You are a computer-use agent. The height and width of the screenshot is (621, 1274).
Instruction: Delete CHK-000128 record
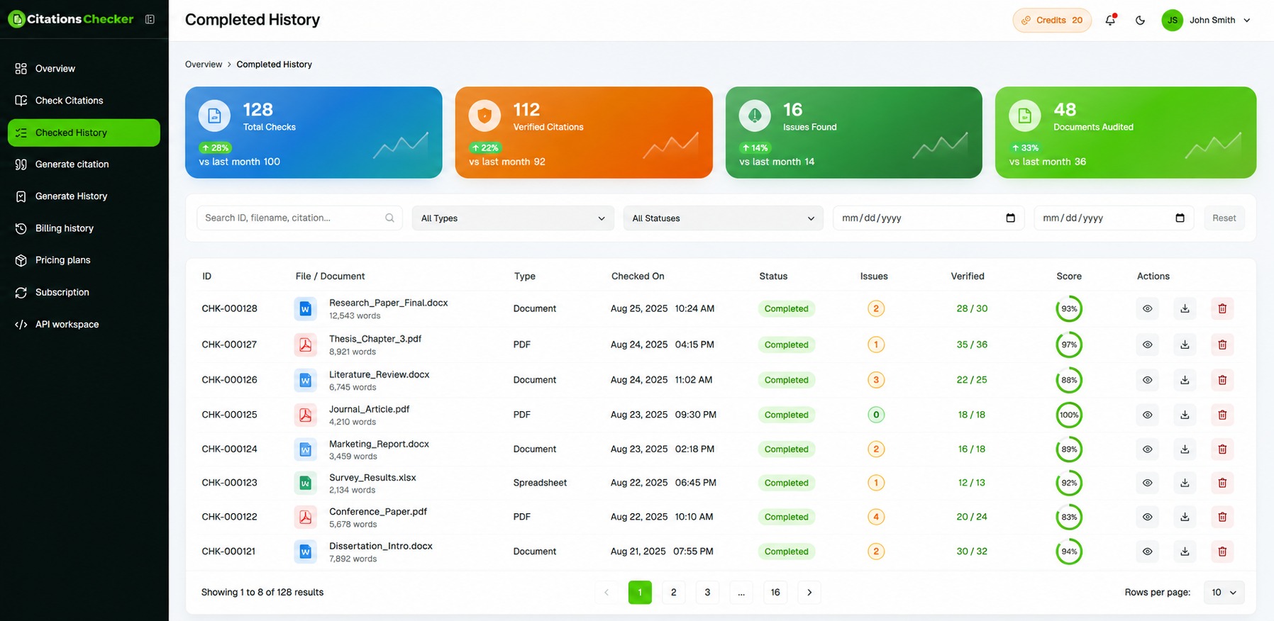tap(1222, 308)
